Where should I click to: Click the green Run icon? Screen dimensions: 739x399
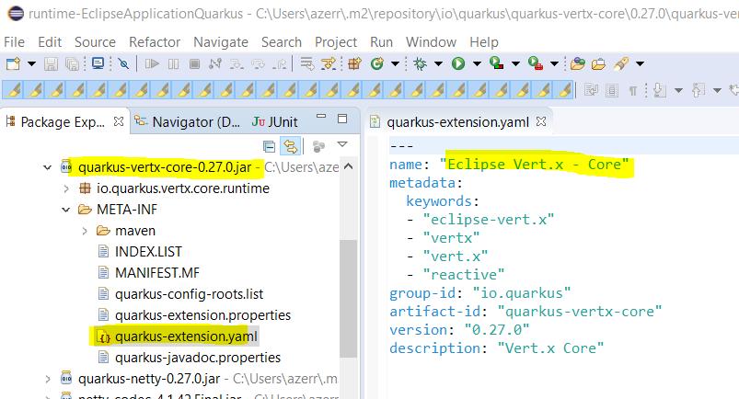[x=458, y=63]
